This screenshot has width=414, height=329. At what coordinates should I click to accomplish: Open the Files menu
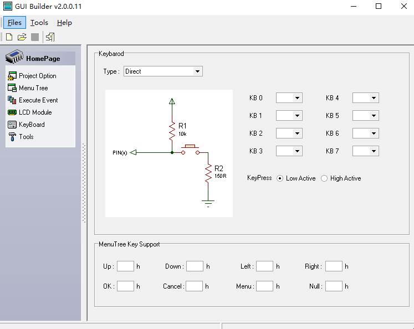pos(14,22)
